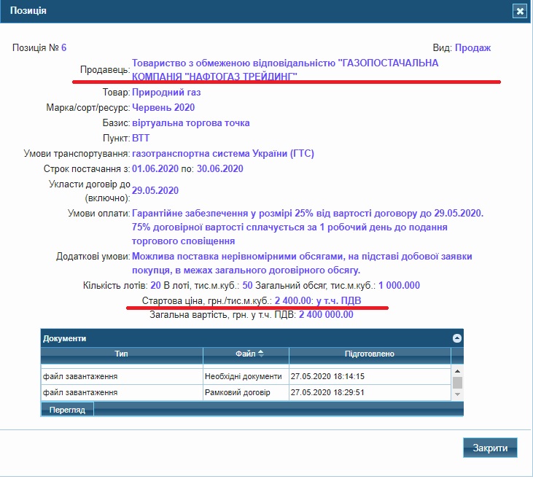533x479 pixels.
Task: Click the total value 2 400 000.00
Action: pyautogui.click(x=326, y=315)
